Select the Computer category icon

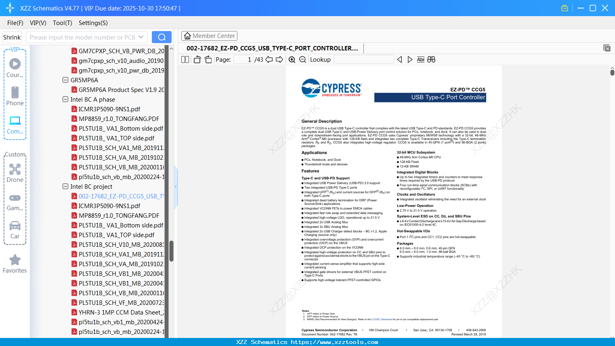pos(15,125)
